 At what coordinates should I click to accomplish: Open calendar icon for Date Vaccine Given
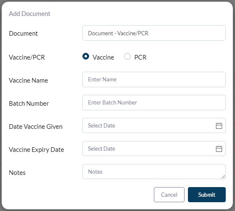219,125
